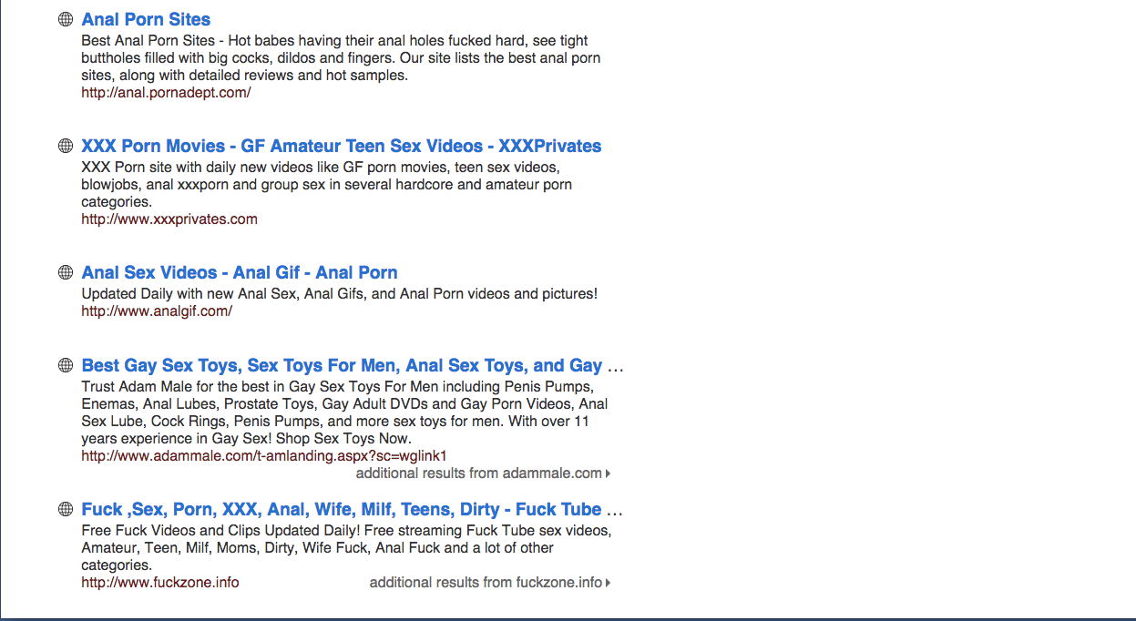Follow the http://www.fuckzone.info URL

coord(160,582)
